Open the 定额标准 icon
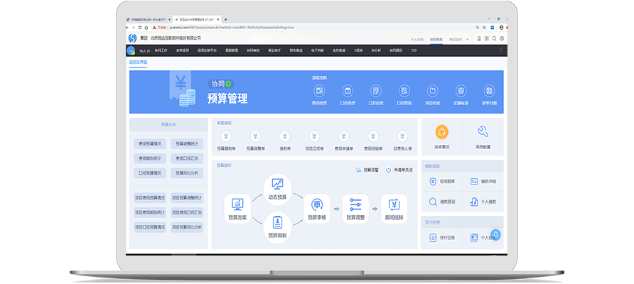634x284 pixels. point(460,92)
